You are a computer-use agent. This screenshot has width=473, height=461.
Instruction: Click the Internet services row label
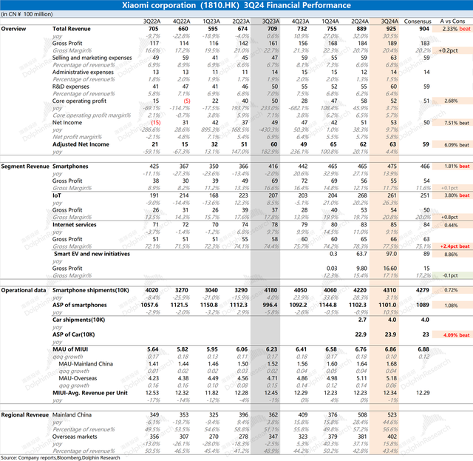point(75,224)
